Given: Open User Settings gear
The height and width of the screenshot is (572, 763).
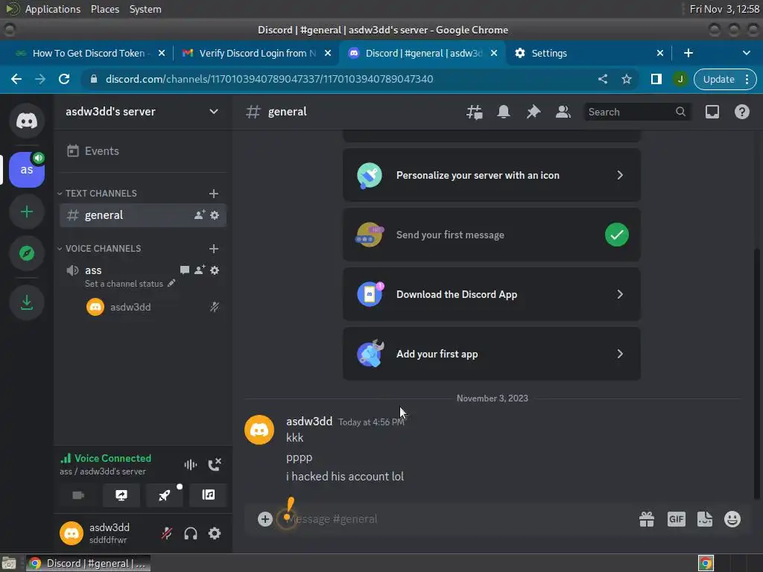Looking at the screenshot, I should point(215,533).
